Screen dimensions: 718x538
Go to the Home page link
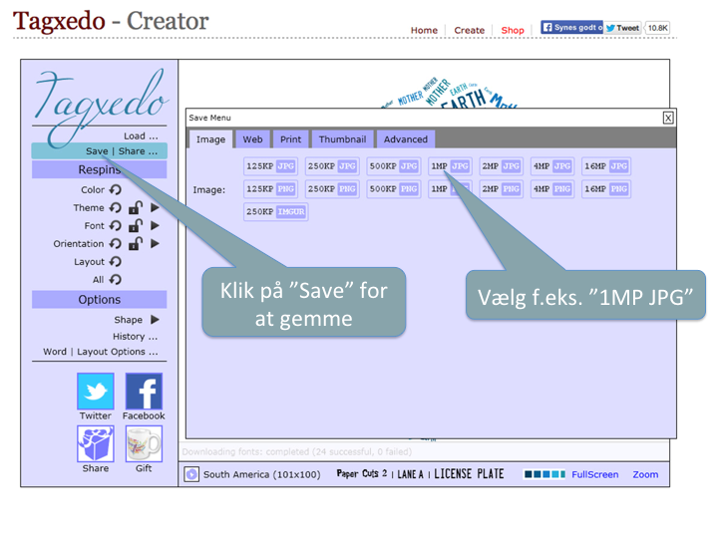(x=424, y=30)
